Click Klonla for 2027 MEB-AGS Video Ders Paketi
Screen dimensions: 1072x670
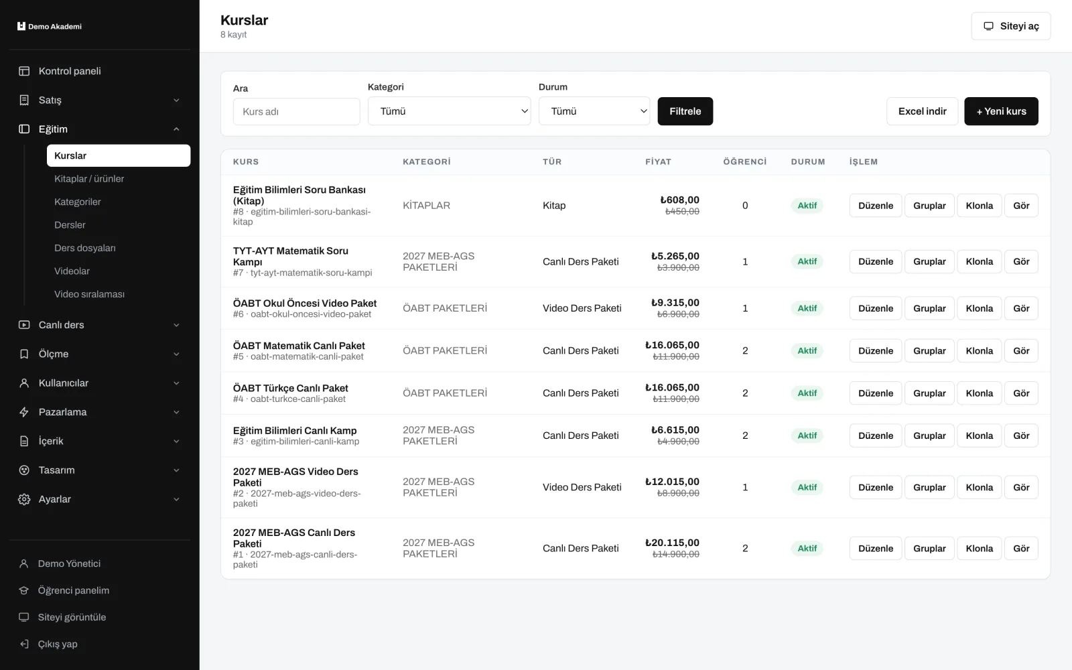pyautogui.click(x=979, y=488)
